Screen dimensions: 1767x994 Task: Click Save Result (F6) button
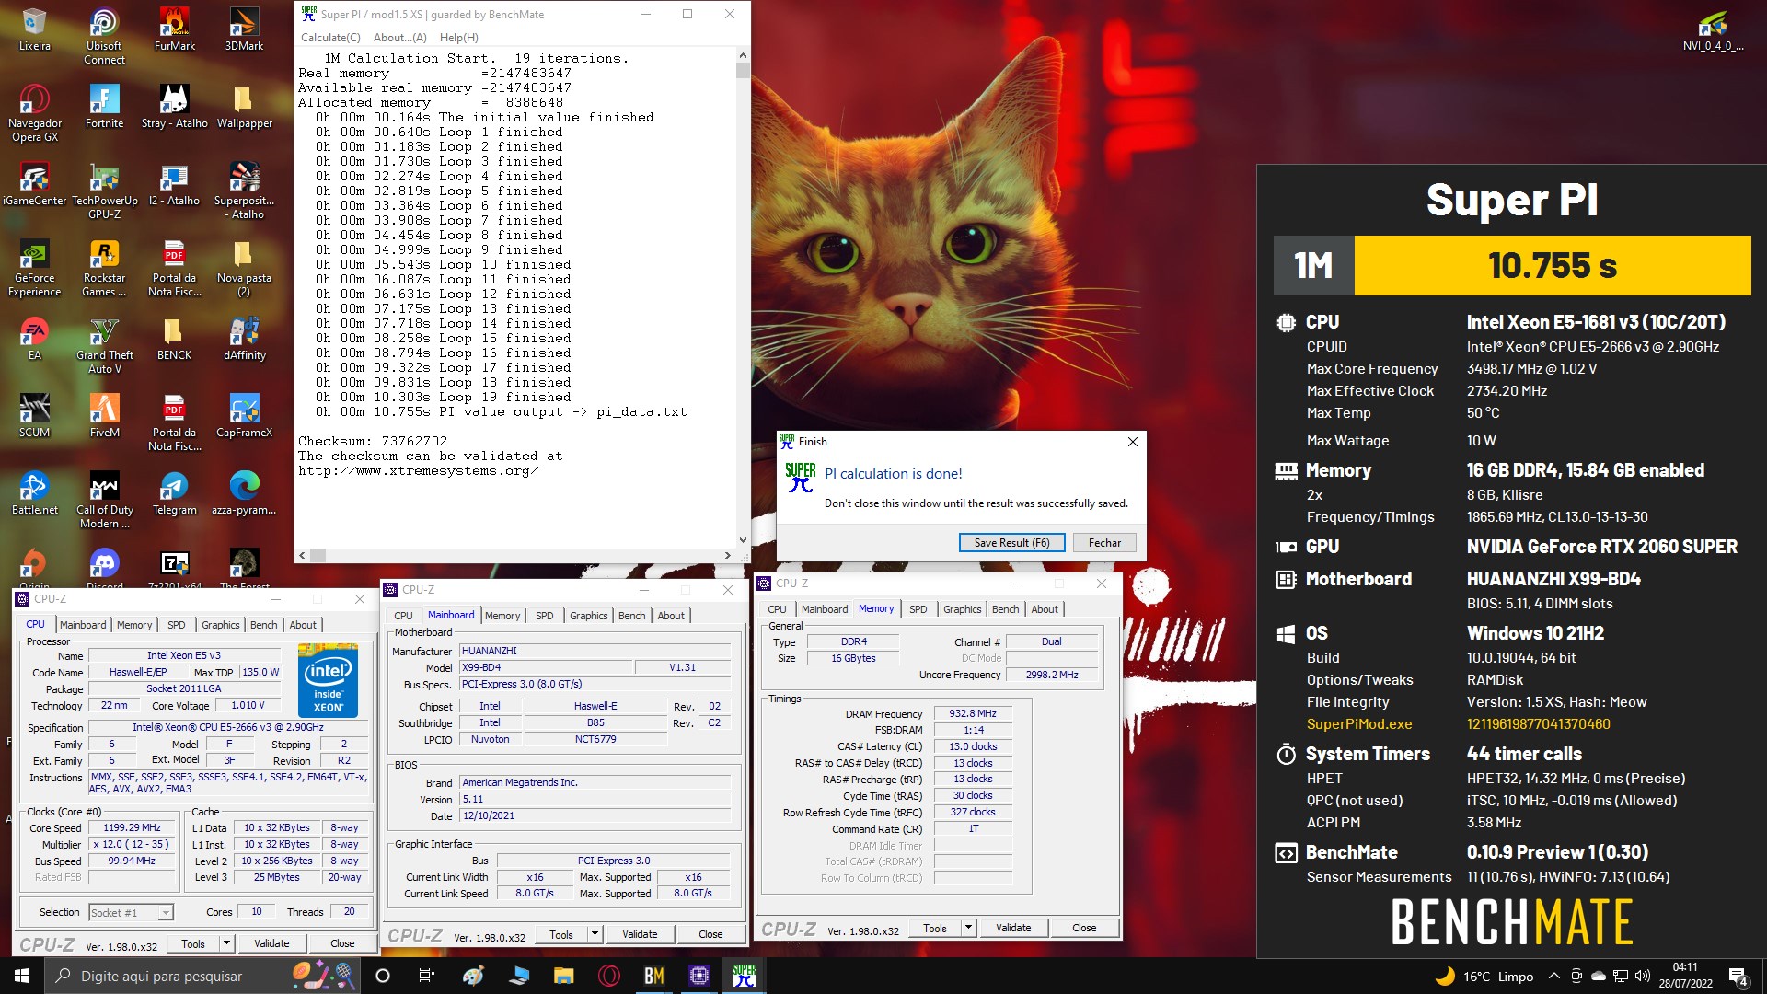[x=1011, y=543]
